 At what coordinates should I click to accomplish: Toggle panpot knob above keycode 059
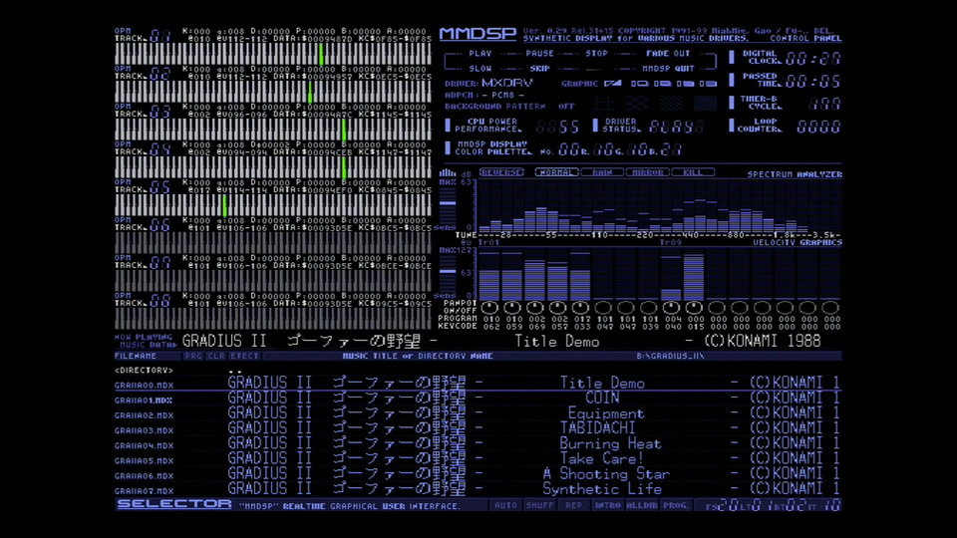pyautogui.click(x=512, y=308)
